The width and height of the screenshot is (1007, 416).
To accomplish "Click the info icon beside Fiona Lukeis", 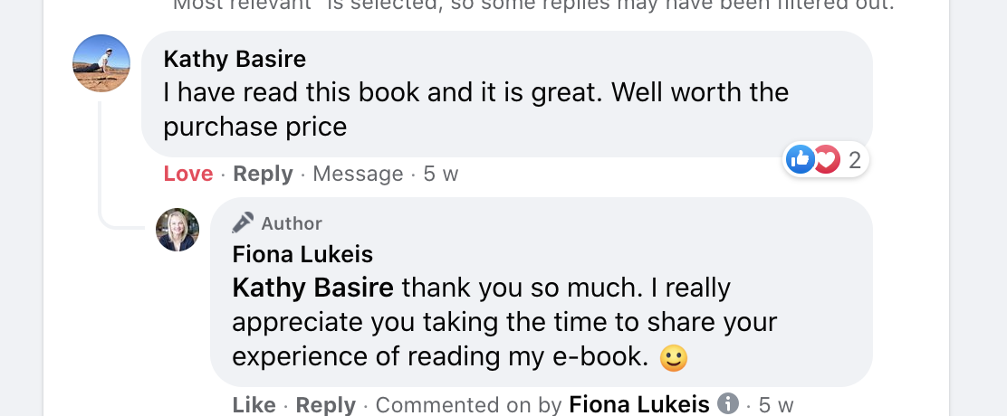I will (727, 403).
